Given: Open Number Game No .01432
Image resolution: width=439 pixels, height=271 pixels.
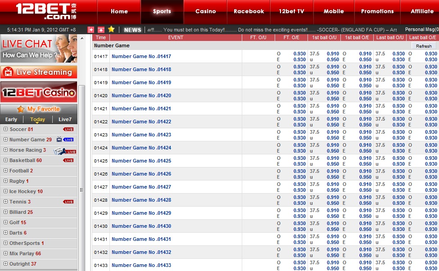Looking at the screenshot, I should coord(141,252).
